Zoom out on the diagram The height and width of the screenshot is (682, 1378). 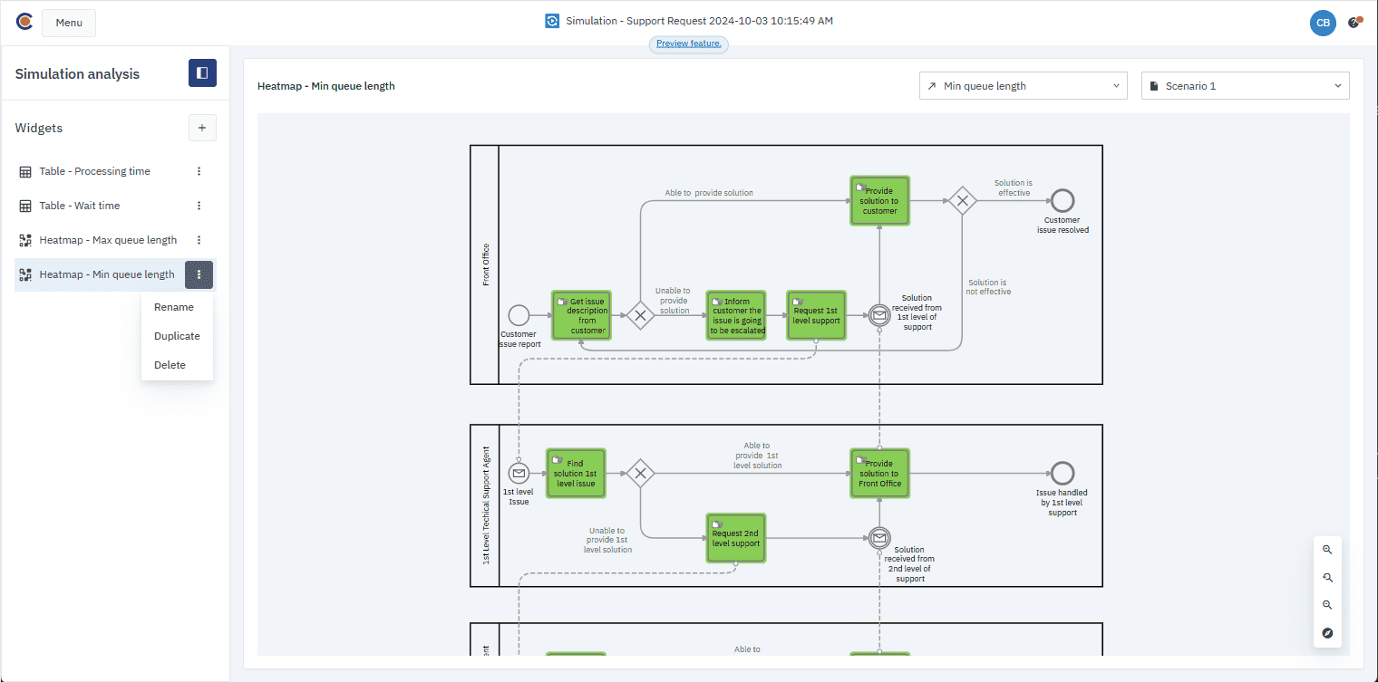pyautogui.click(x=1327, y=606)
